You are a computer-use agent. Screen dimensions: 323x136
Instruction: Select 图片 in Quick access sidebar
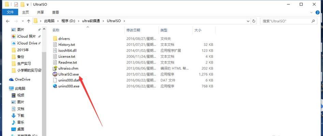[20, 30]
